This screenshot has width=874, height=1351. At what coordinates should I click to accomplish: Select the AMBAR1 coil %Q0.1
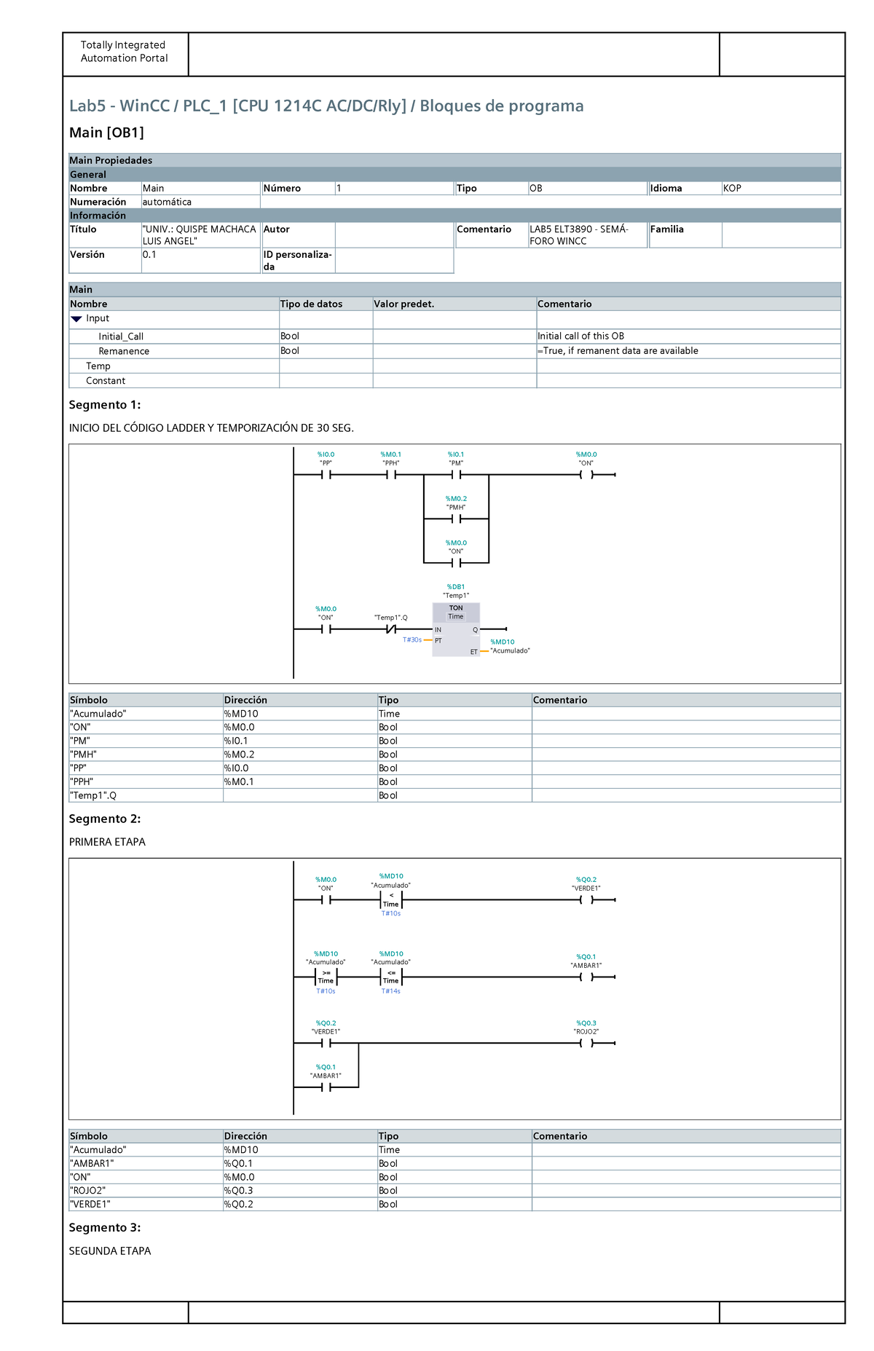[x=586, y=977]
